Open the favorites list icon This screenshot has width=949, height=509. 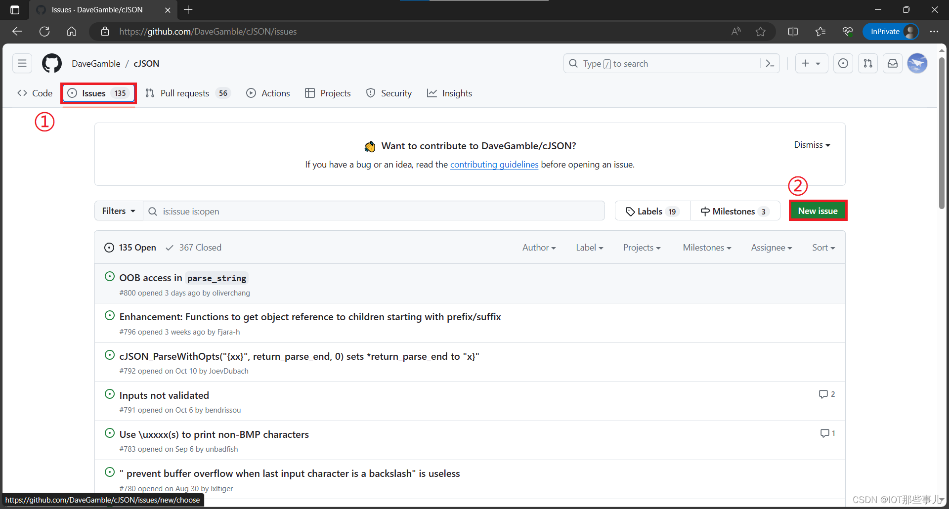[x=820, y=32]
